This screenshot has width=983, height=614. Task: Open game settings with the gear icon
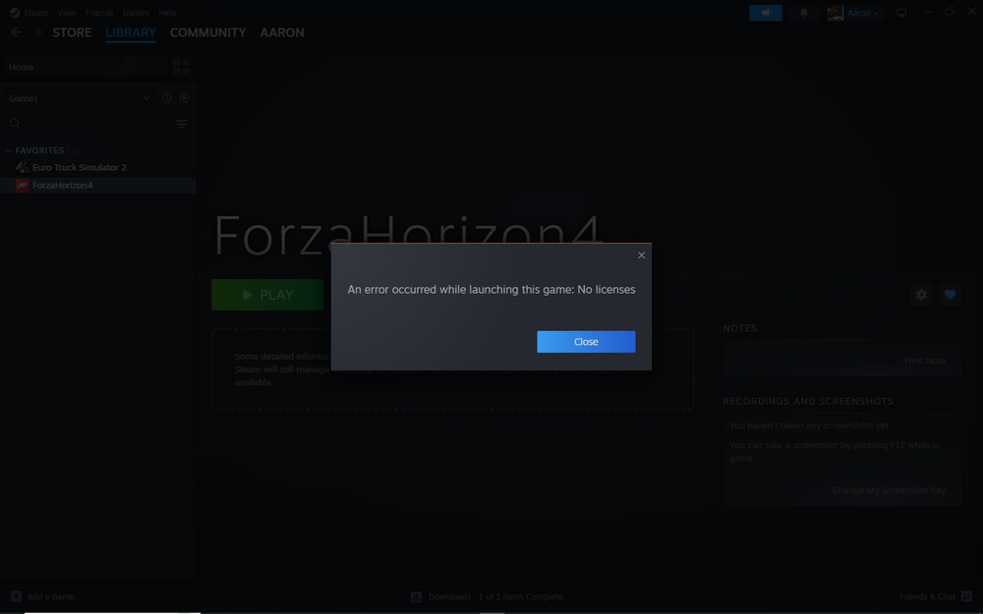coord(921,295)
